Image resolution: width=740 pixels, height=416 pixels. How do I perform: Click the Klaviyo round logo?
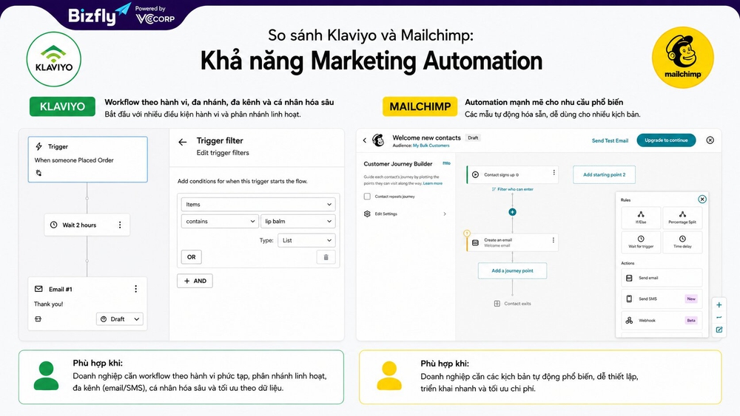[54, 59]
